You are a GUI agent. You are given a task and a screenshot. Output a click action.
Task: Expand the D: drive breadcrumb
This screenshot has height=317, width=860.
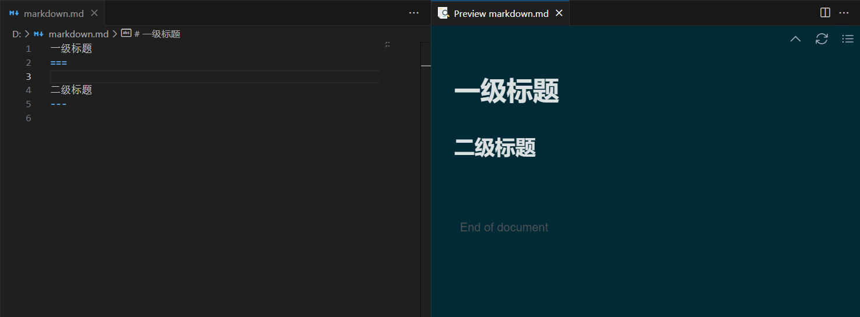[16, 34]
